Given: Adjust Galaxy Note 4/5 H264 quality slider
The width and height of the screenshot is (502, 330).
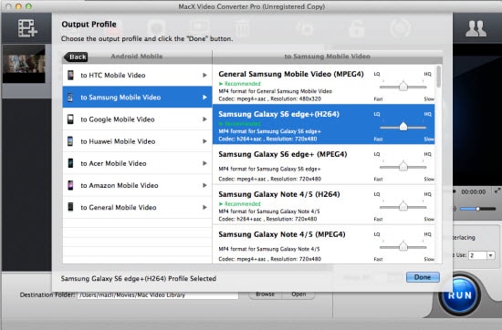Looking at the screenshot, I should click(403, 207).
